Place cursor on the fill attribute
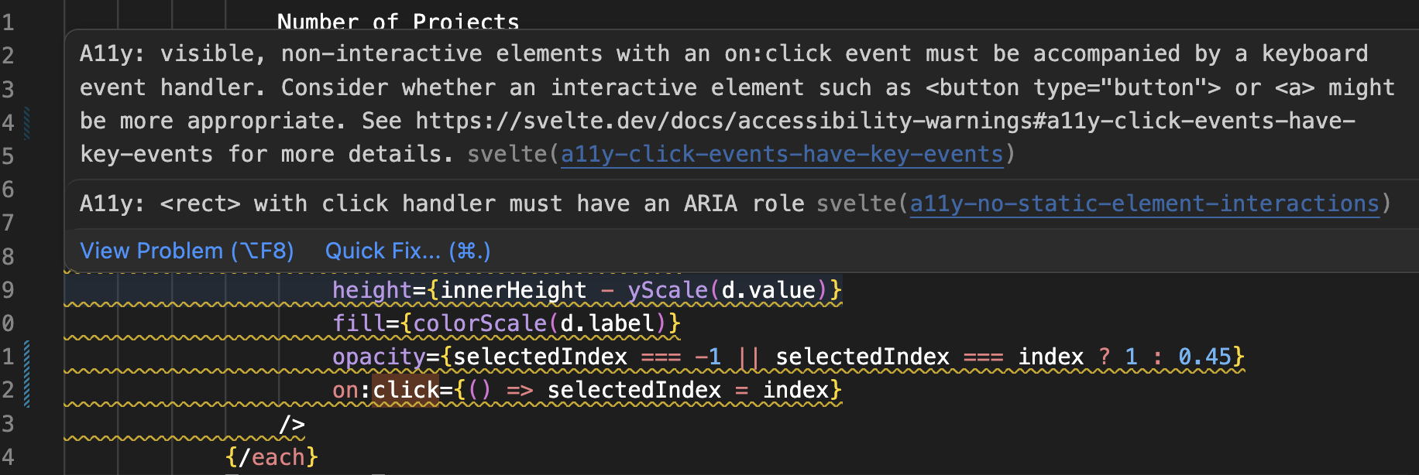The height and width of the screenshot is (475, 1419). (x=359, y=323)
